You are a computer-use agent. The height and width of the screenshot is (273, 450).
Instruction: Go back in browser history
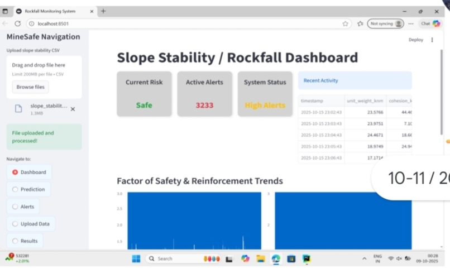[5, 23]
